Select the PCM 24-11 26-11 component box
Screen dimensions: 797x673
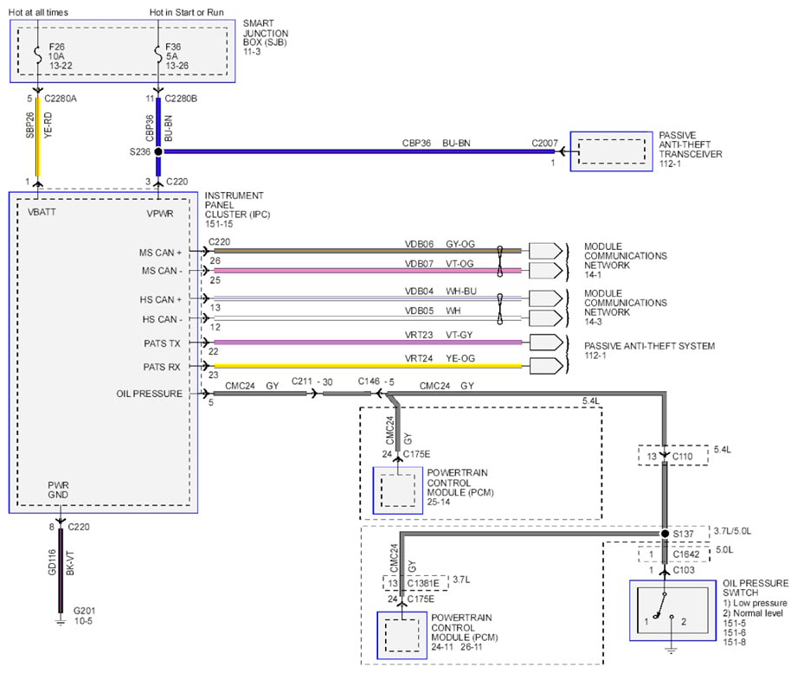pos(402,636)
